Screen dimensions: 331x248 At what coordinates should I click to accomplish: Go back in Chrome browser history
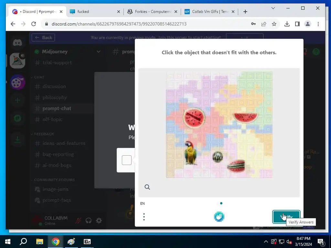pos(13,24)
